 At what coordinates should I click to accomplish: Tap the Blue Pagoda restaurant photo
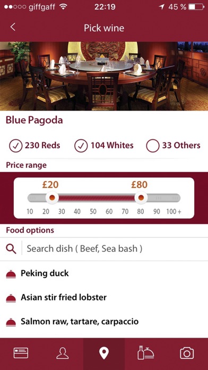pos(104,76)
